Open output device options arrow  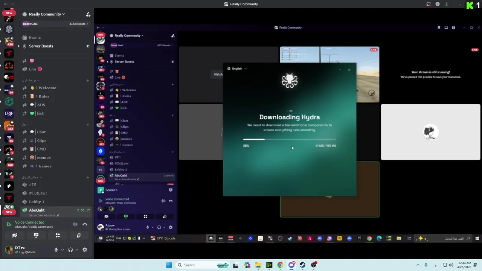[77, 250]
